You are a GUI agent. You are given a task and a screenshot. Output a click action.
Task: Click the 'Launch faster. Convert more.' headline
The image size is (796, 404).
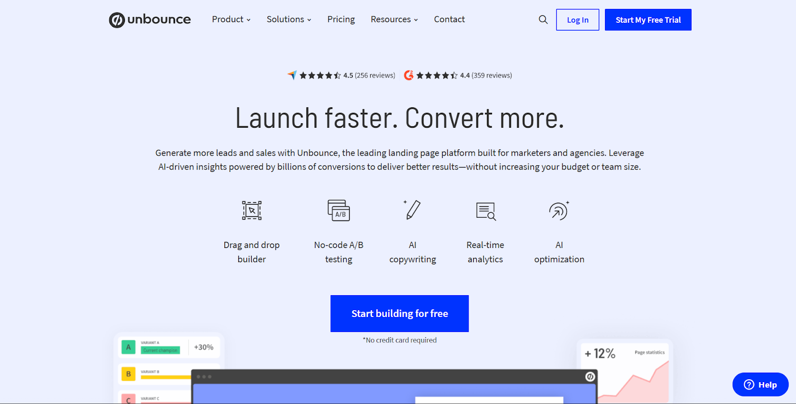click(399, 118)
